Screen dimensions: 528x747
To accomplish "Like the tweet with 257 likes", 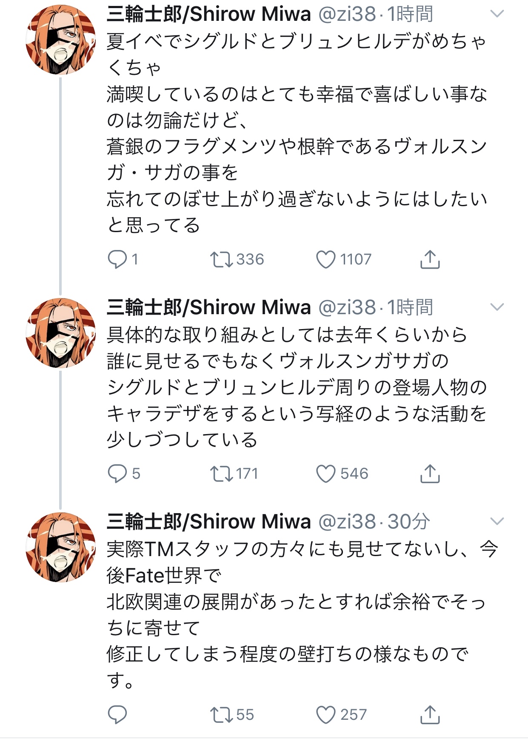I will tap(326, 715).
